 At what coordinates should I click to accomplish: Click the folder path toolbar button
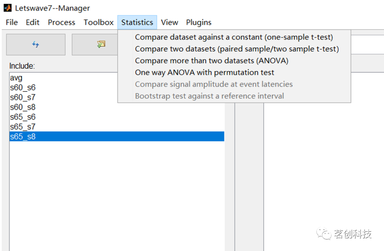point(101,45)
